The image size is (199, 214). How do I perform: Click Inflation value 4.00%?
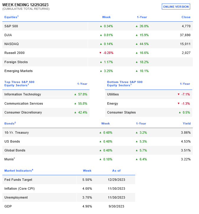tap(87, 189)
